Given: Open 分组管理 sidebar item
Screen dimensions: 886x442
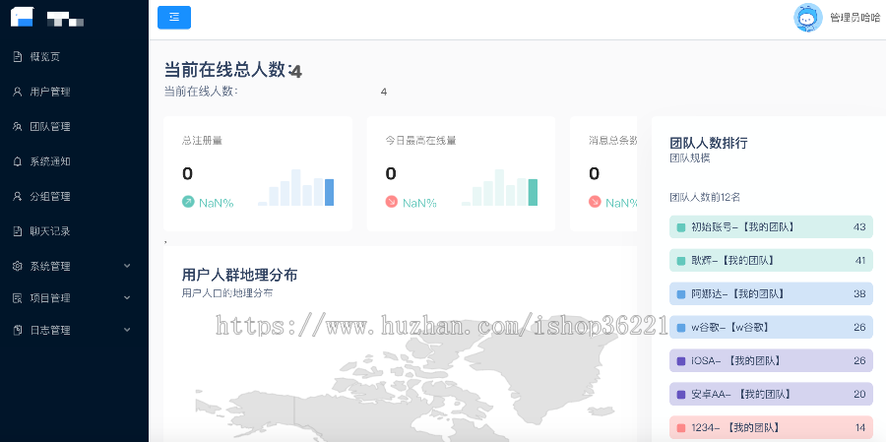Looking at the screenshot, I should point(50,197).
